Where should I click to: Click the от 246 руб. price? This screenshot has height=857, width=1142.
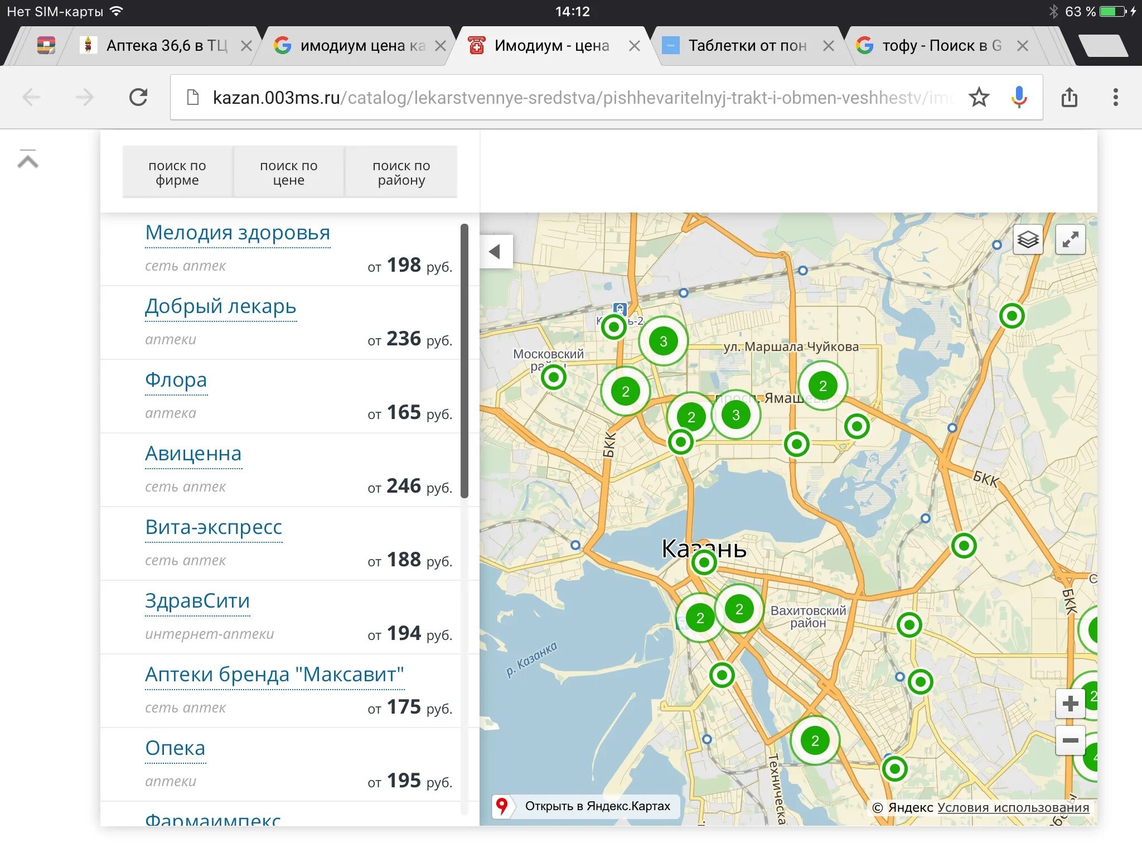click(410, 486)
